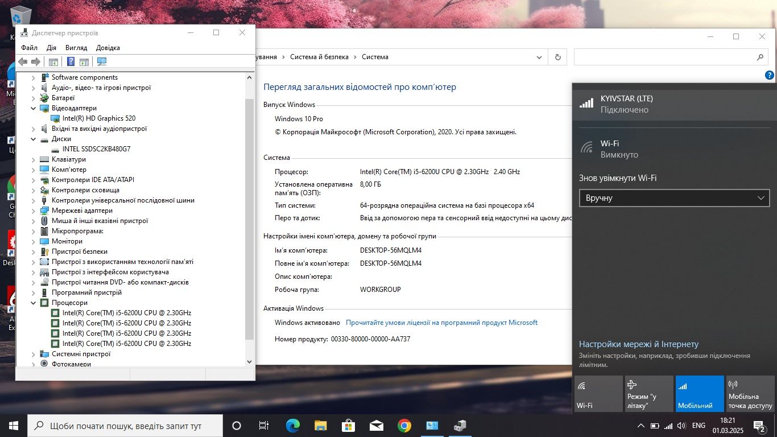Open the Довідка menu
Screen dimensions: 777x437
click(x=108, y=48)
